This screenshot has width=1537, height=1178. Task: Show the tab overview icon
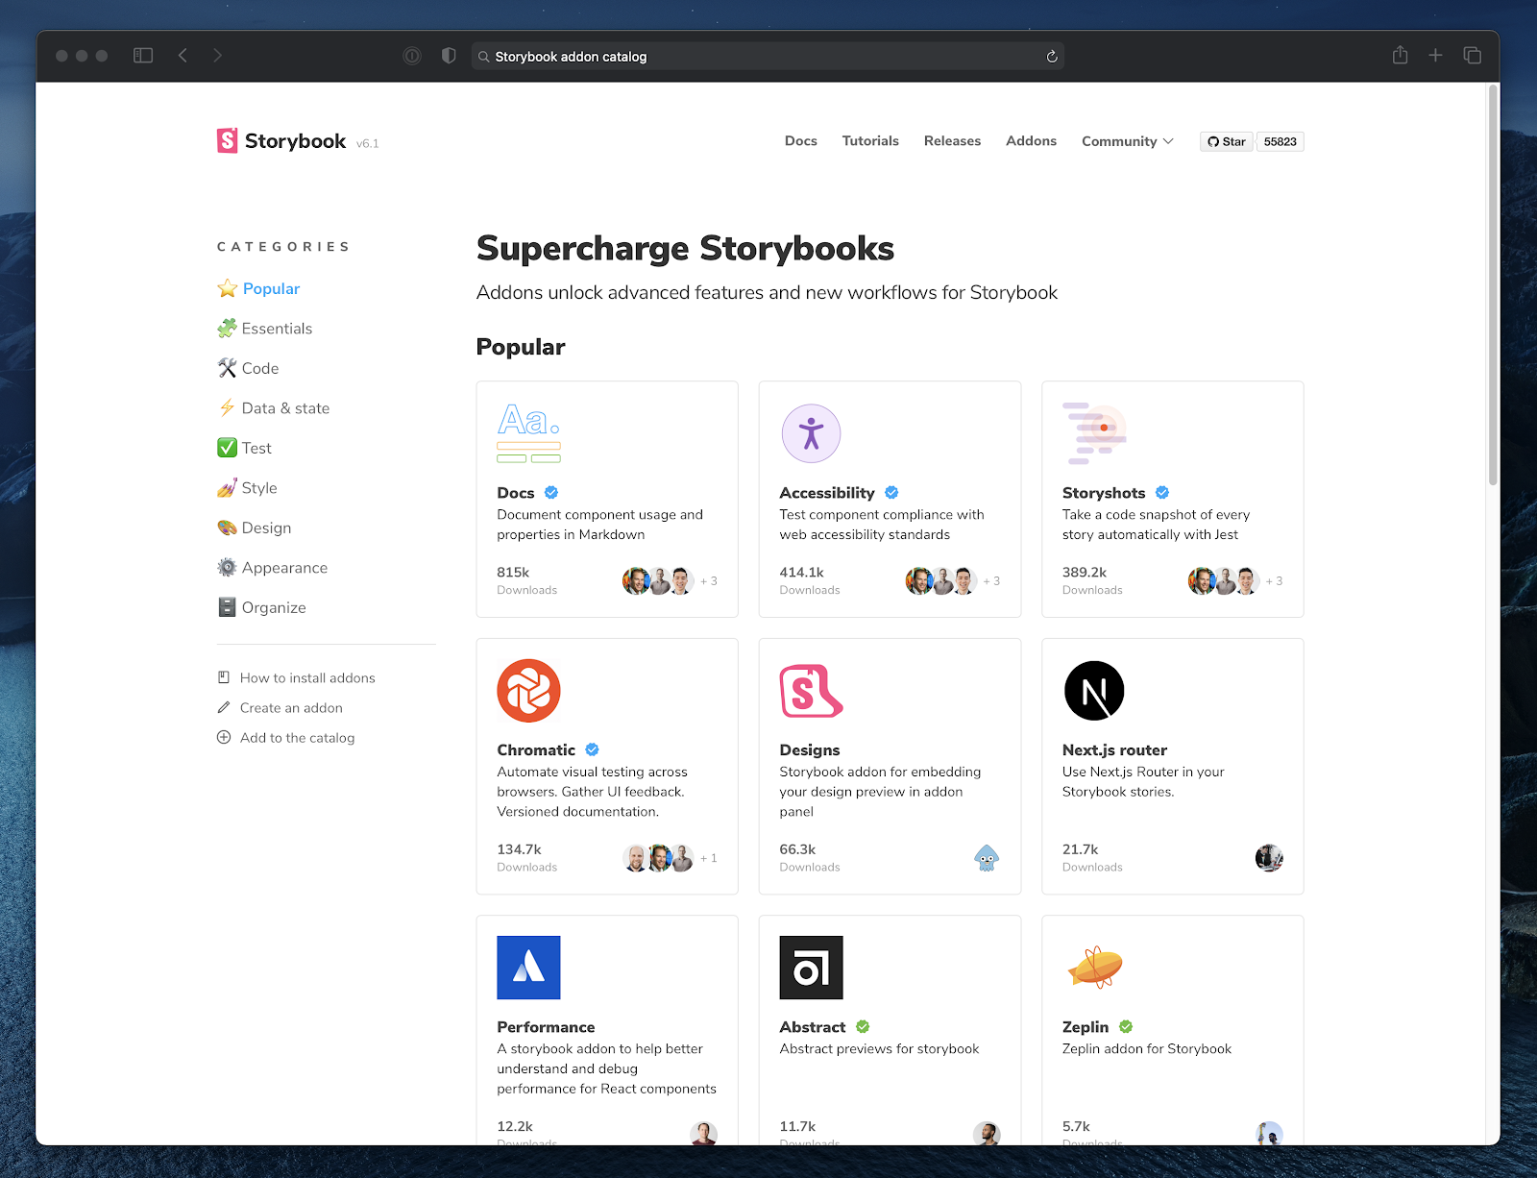coord(1472,56)
